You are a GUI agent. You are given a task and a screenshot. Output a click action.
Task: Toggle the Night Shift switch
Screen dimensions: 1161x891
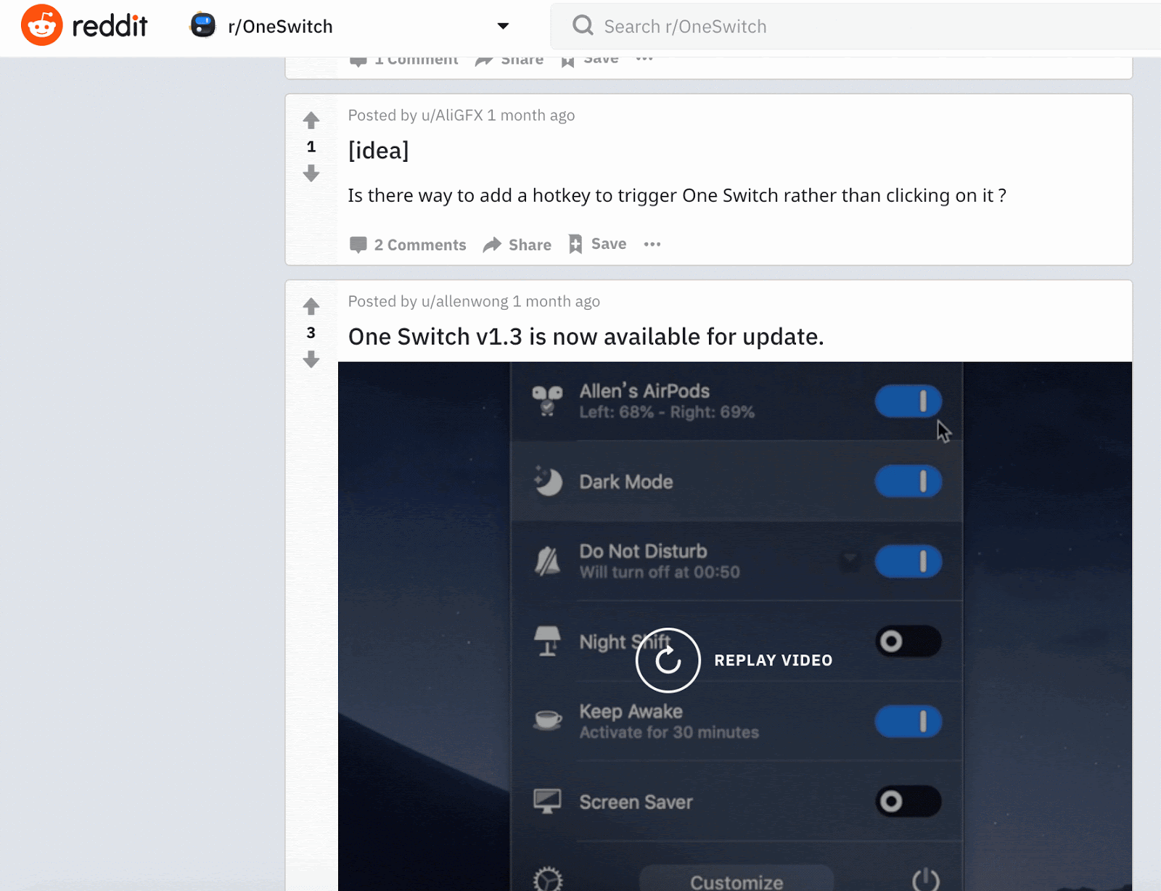908,641
